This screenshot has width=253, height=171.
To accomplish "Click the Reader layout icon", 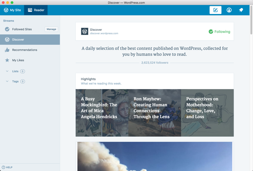I will click(x=30, y=10).
